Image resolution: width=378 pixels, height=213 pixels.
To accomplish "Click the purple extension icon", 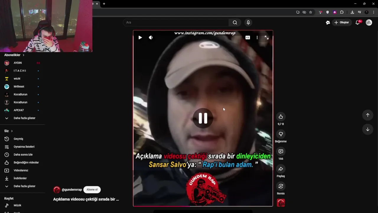I will point(335,12).
